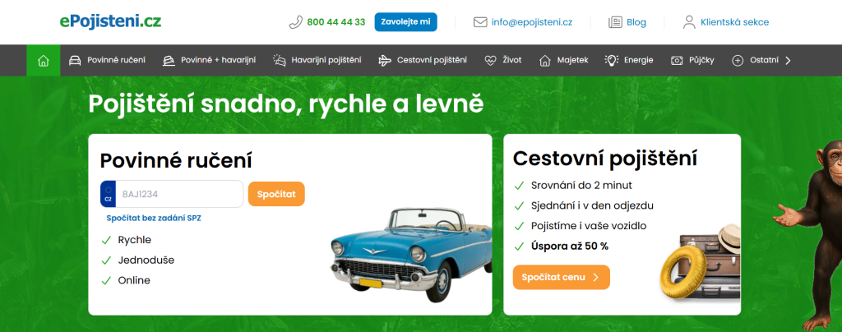Click the heart icon for Život
This screenshot has height=332, width=842.
pyautogui.click(x=491, y=60)
